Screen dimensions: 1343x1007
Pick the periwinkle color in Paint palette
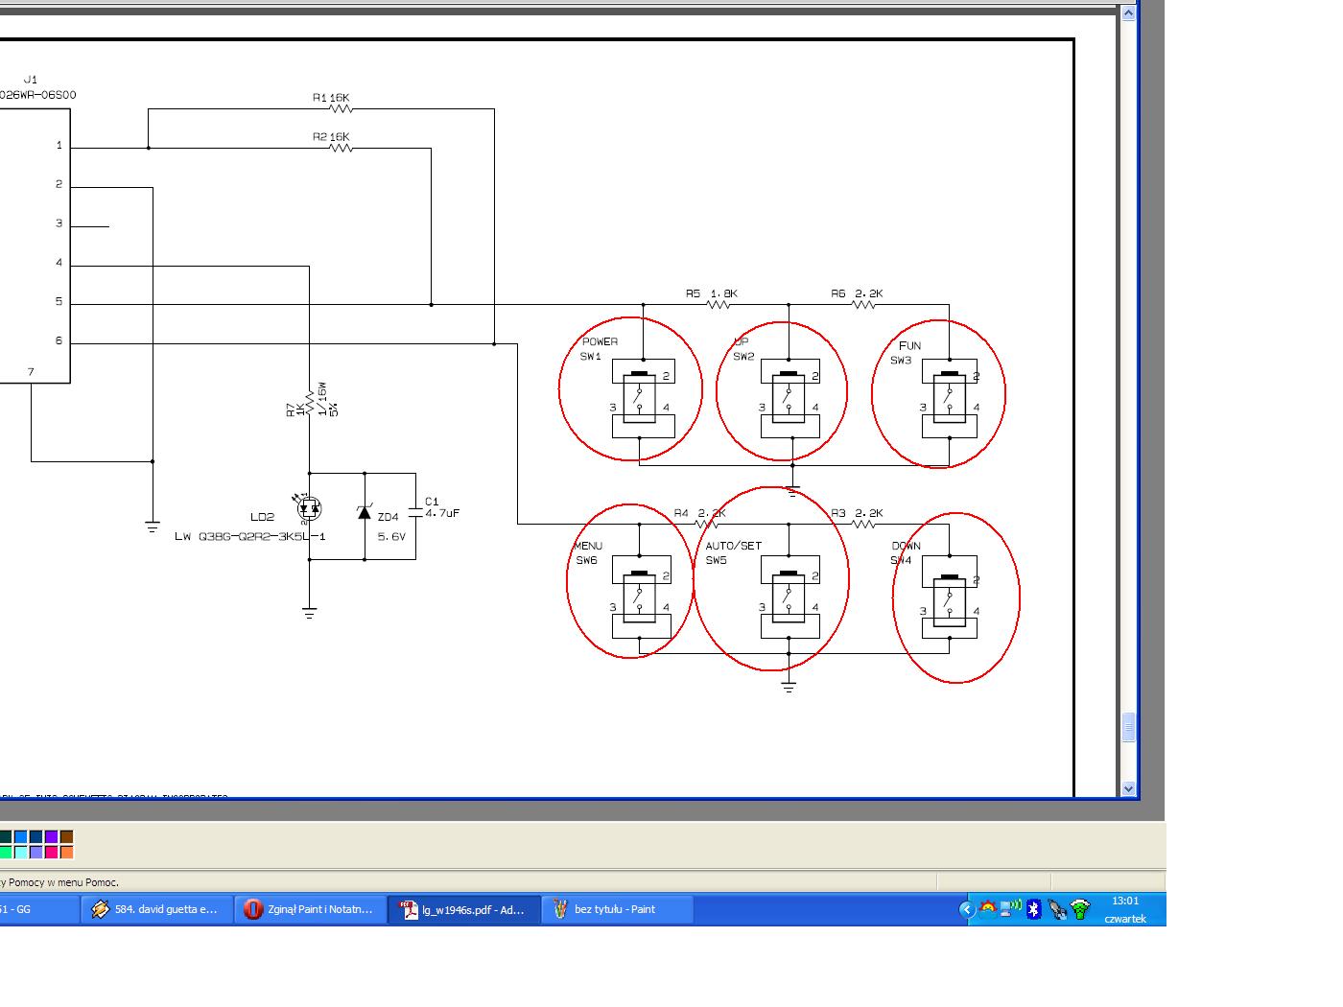coord(35,852)
